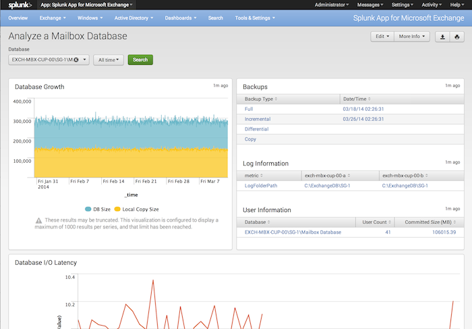Open the Dashboards nav menu

181,18
